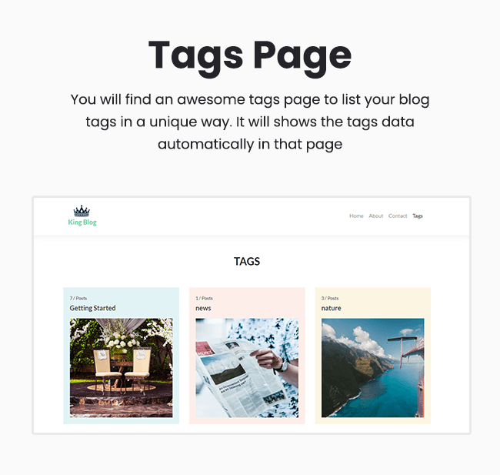Click the cream nature card background
The image size is (500, 475).
[x=373, y=356]
